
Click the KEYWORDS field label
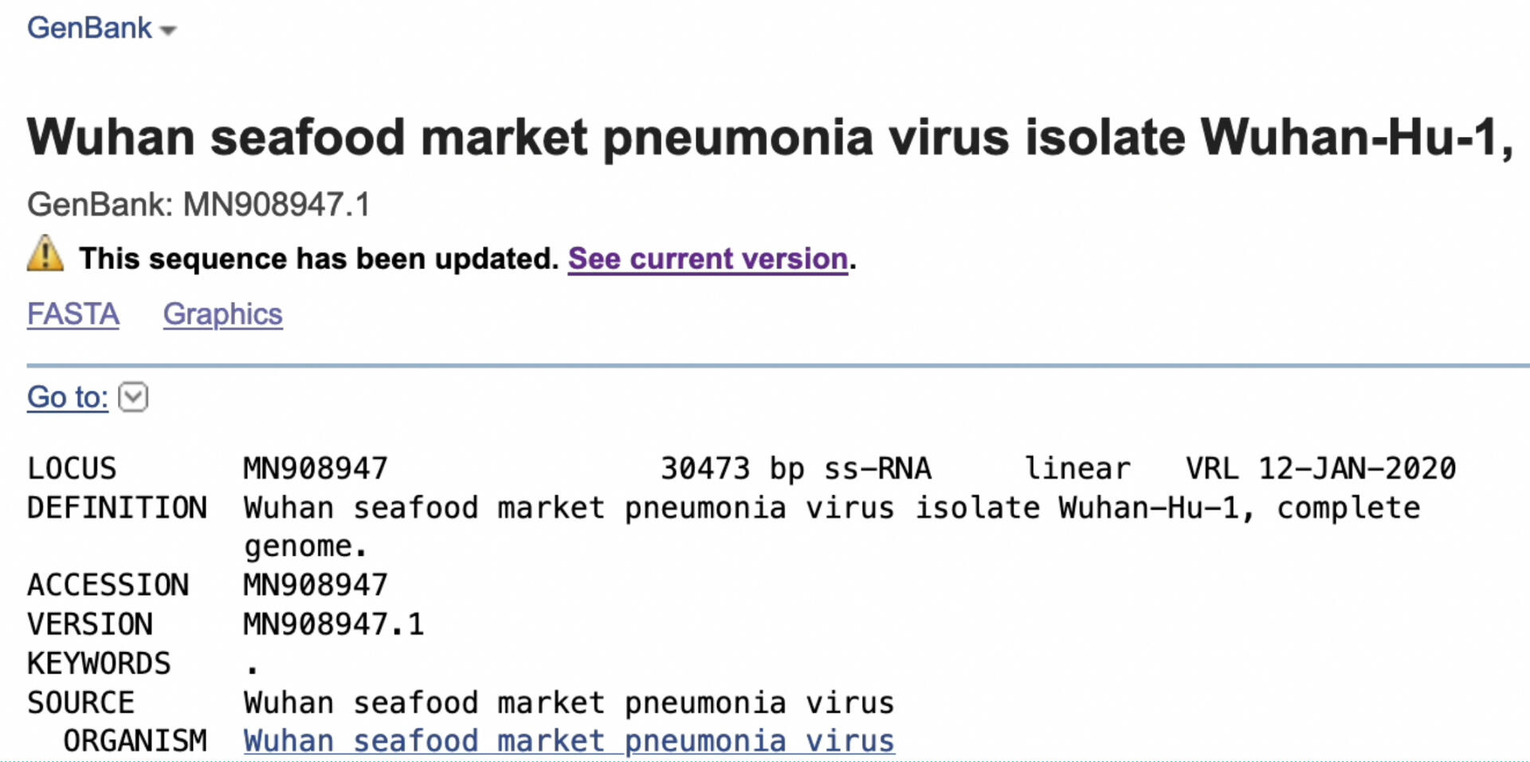[99, 663]
